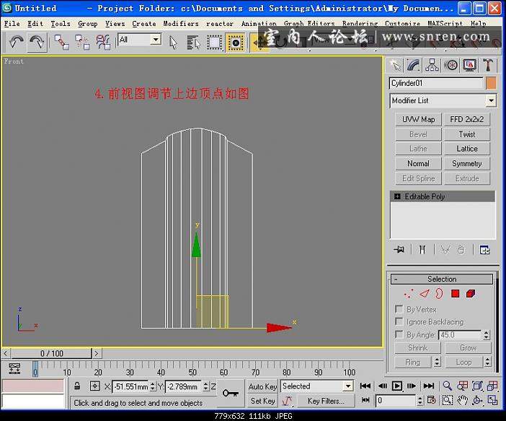Click the Key Filters button

(x=325, y=401)
